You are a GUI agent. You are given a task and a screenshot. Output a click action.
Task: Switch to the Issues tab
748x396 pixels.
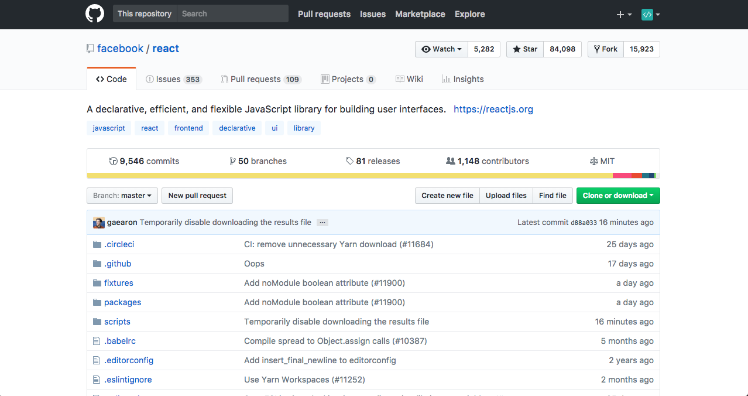tap(173, 78)
